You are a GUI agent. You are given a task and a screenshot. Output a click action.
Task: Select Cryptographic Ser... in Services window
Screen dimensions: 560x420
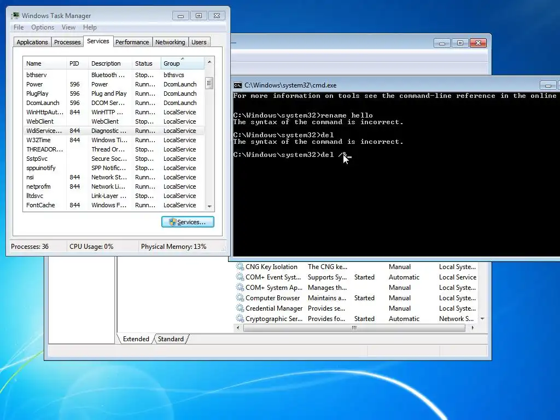point(274,319)
